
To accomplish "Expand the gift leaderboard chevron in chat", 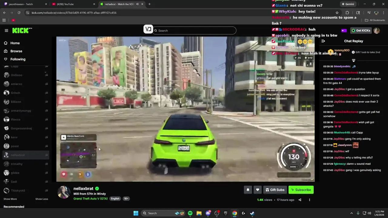I will tap(353, 61).
